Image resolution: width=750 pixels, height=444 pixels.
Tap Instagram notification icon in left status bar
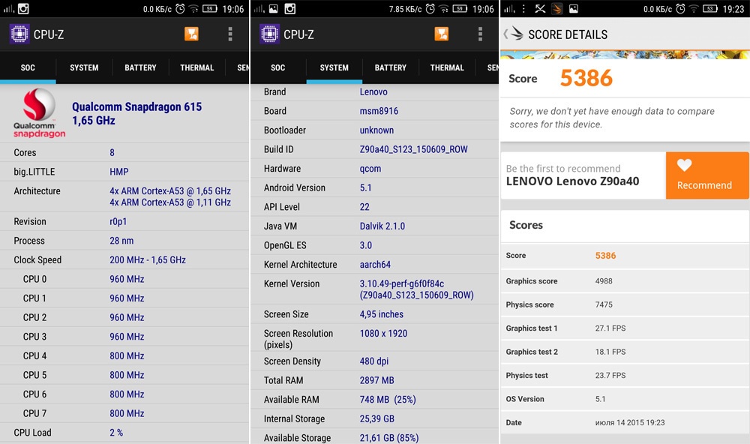[x=23, y=8]
